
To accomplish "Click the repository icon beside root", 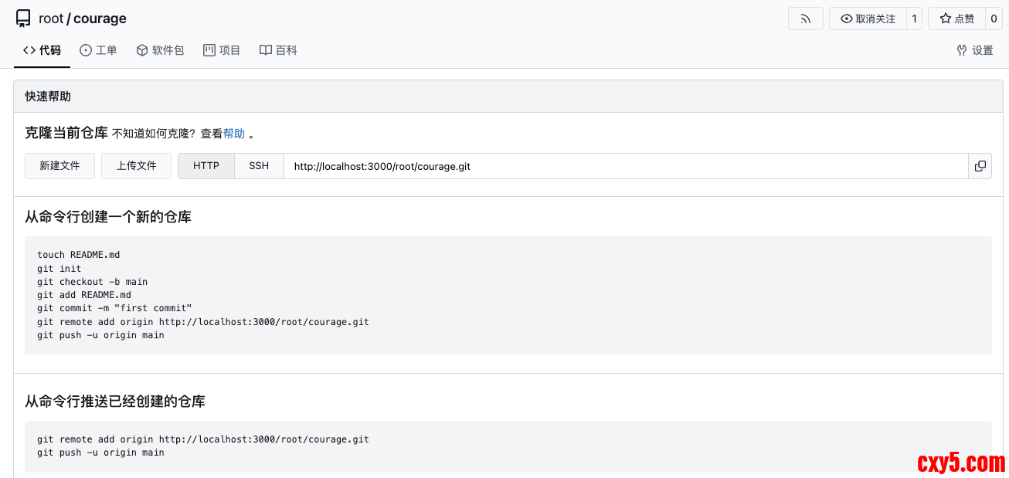I will (x=23, y=19).
